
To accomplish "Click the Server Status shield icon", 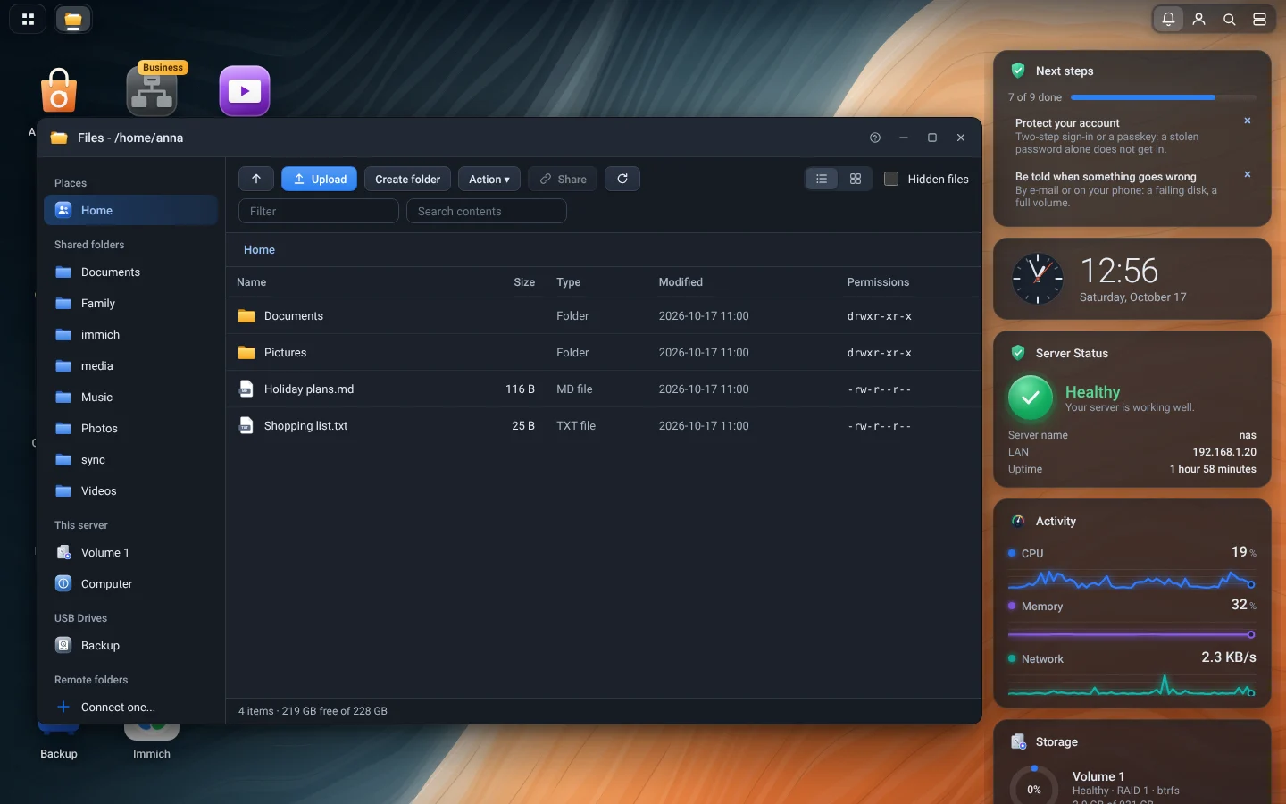I will (x=1018, y=353).
